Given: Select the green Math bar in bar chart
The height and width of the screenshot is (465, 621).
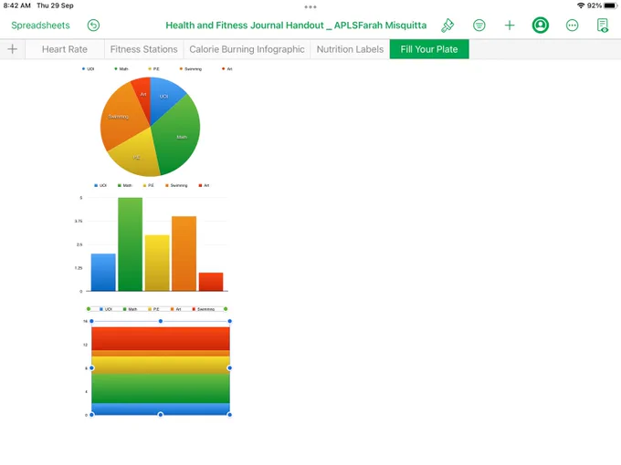Looking at the screenshot, I should coord(131,244).
